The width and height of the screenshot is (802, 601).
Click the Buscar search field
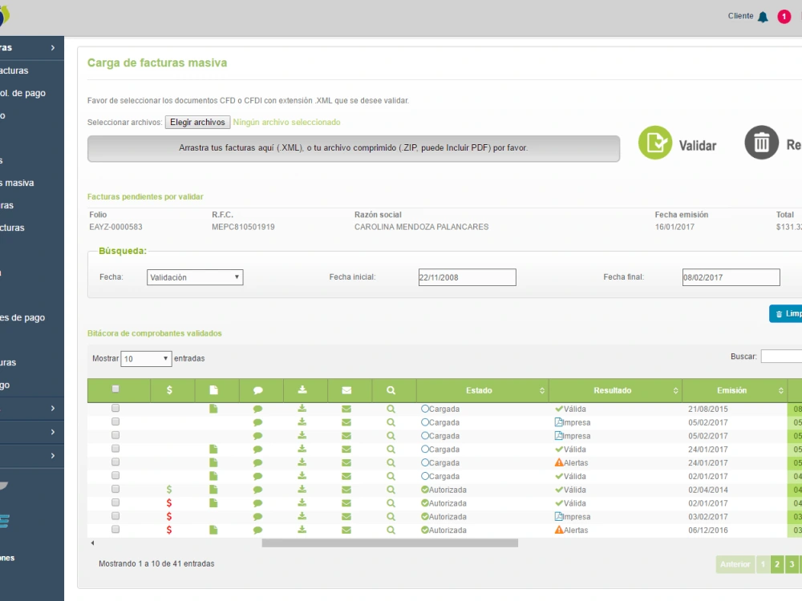coord(781,357)
